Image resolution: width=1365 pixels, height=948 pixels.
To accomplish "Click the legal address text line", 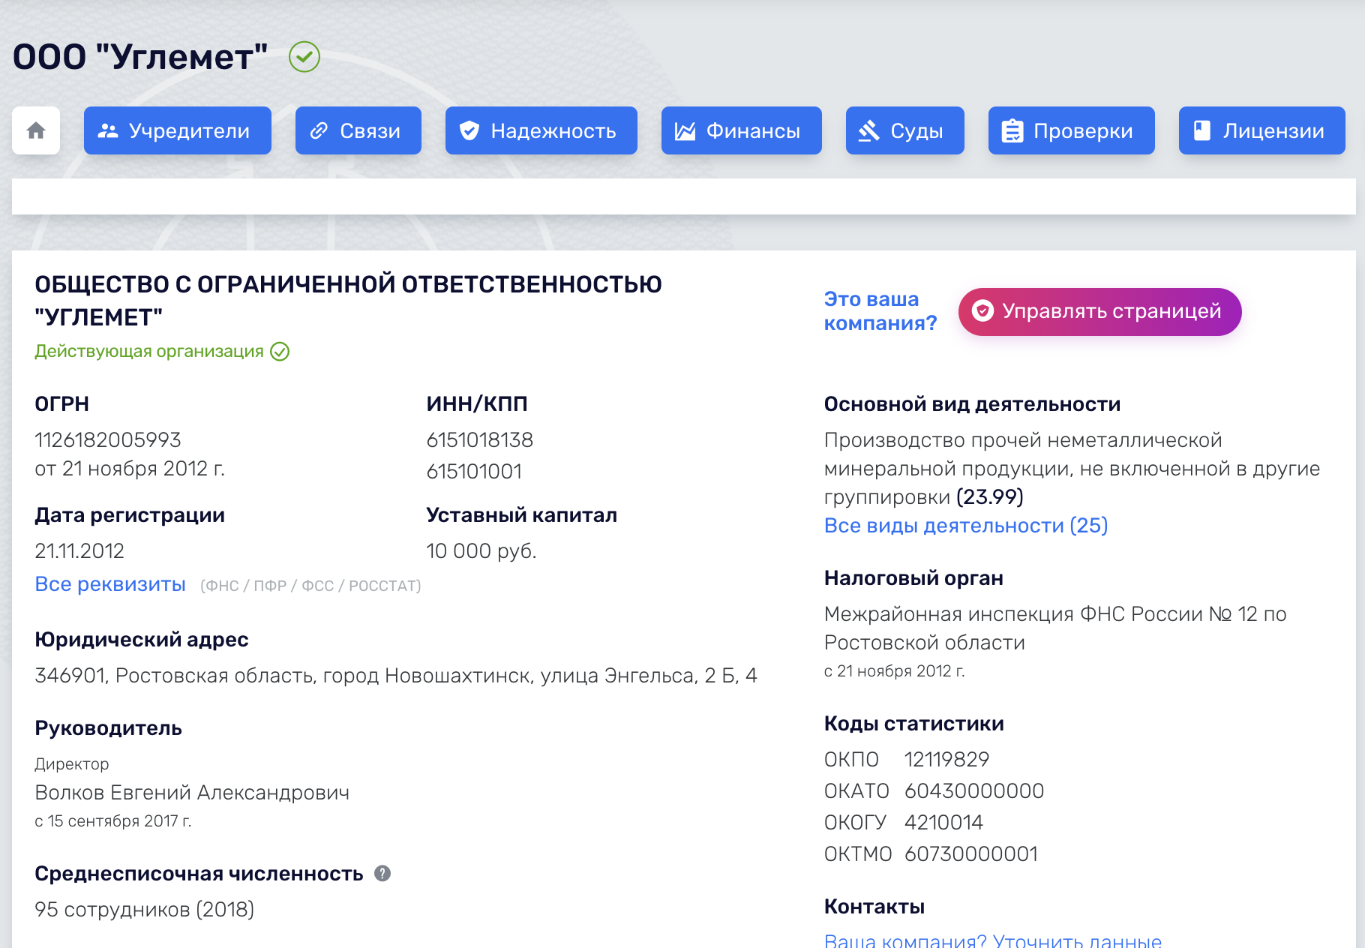I will pyautogui.click(x=396, y=676).
